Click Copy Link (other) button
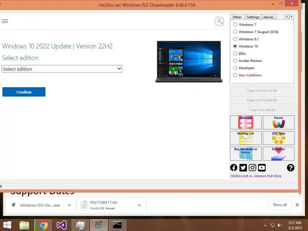 tap(262, 110)
